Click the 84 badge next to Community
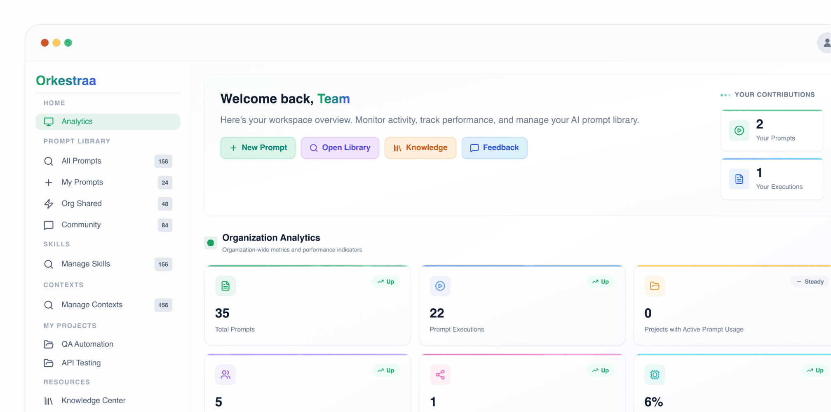This screenshot has width=831, height=412. coord(165,225)
